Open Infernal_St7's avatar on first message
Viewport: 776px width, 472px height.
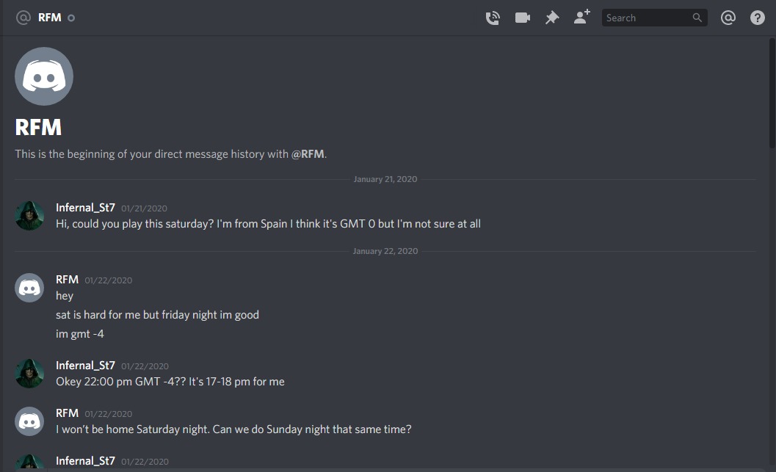(29, 216)
